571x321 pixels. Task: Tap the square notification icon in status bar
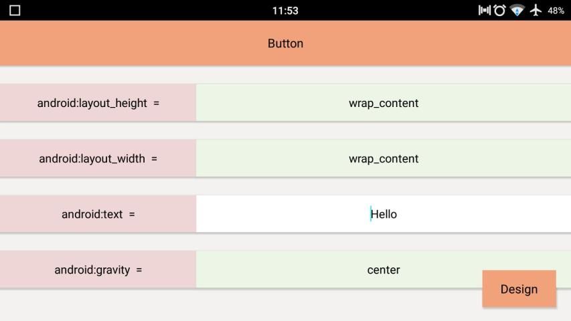15,11
